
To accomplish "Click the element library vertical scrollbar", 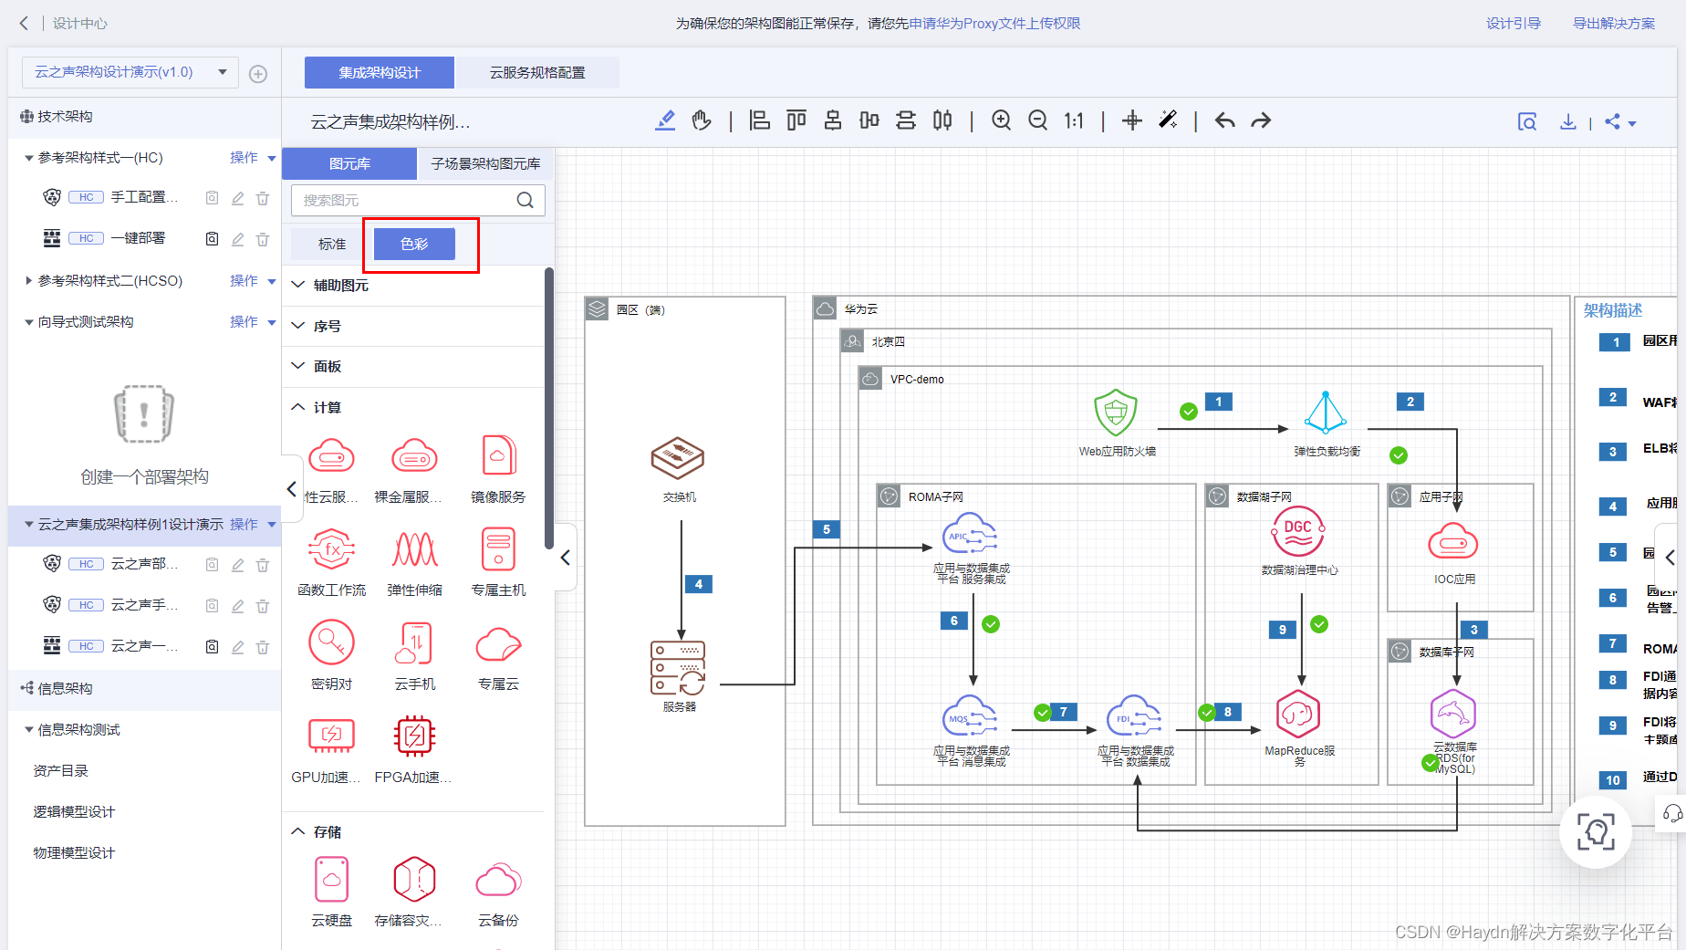I will click(549, 409).
